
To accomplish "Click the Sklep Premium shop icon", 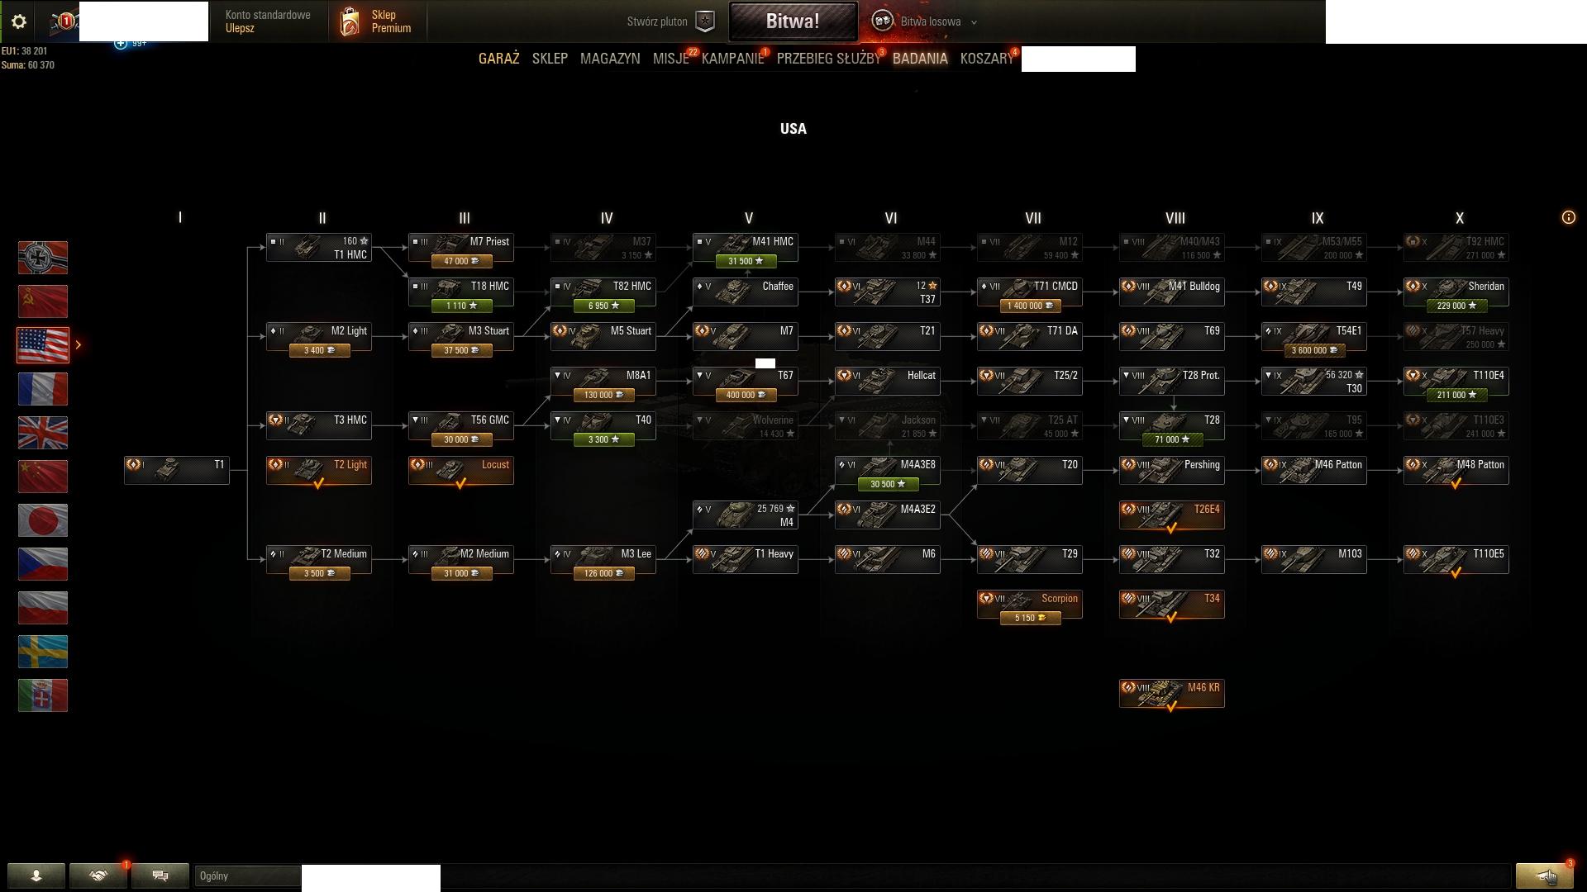I will (350, 21).
